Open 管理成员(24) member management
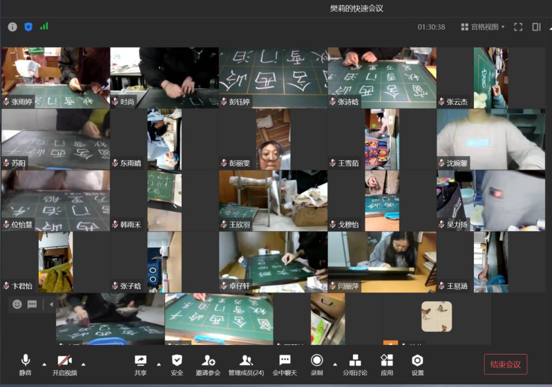 point(246,364)
